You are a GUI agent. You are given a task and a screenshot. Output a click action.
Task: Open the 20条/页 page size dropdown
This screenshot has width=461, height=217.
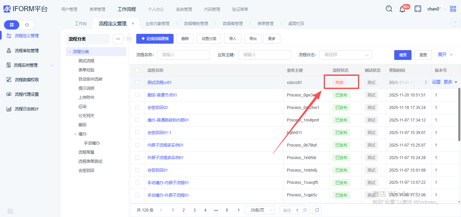[260, 210]
